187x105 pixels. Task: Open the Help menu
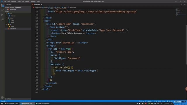click(x=38, y=1)
